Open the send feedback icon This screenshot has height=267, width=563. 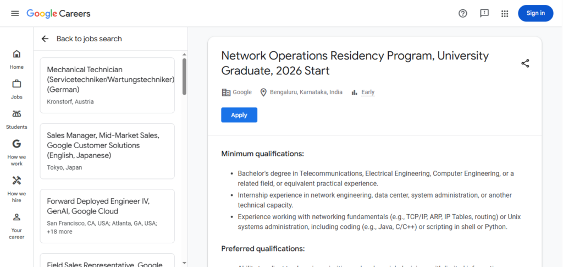(484, 13)
